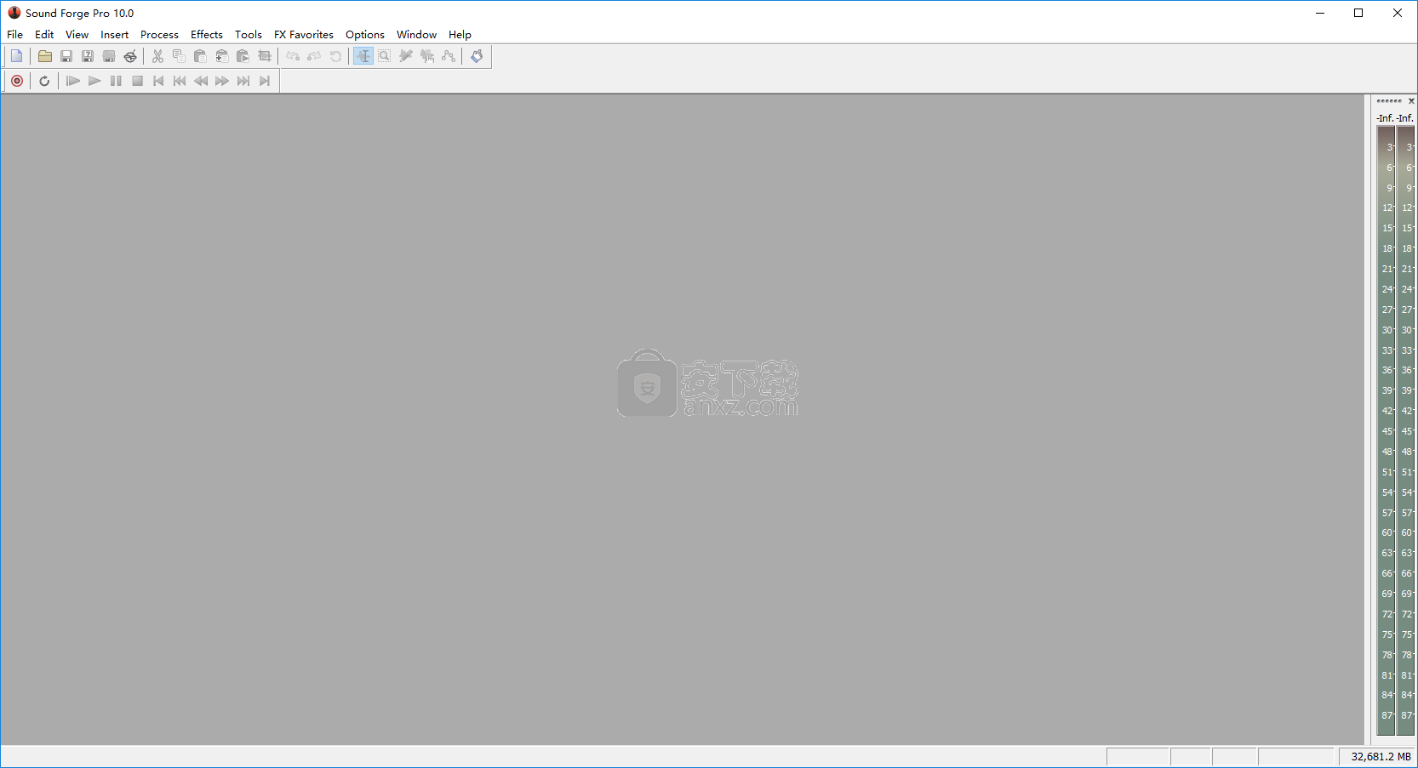The image size is (1418, 768).
Task: Close the Sound Forge window
Action: tap(1398, 13)
